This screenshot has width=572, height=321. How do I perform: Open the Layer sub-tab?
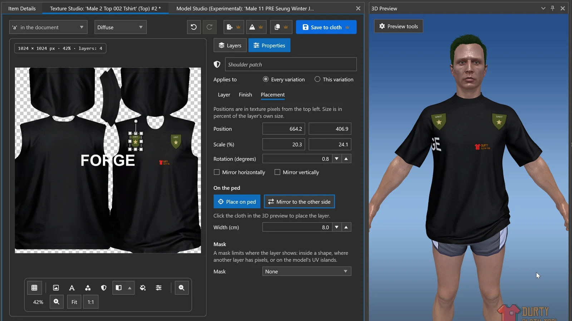(224, 95)
